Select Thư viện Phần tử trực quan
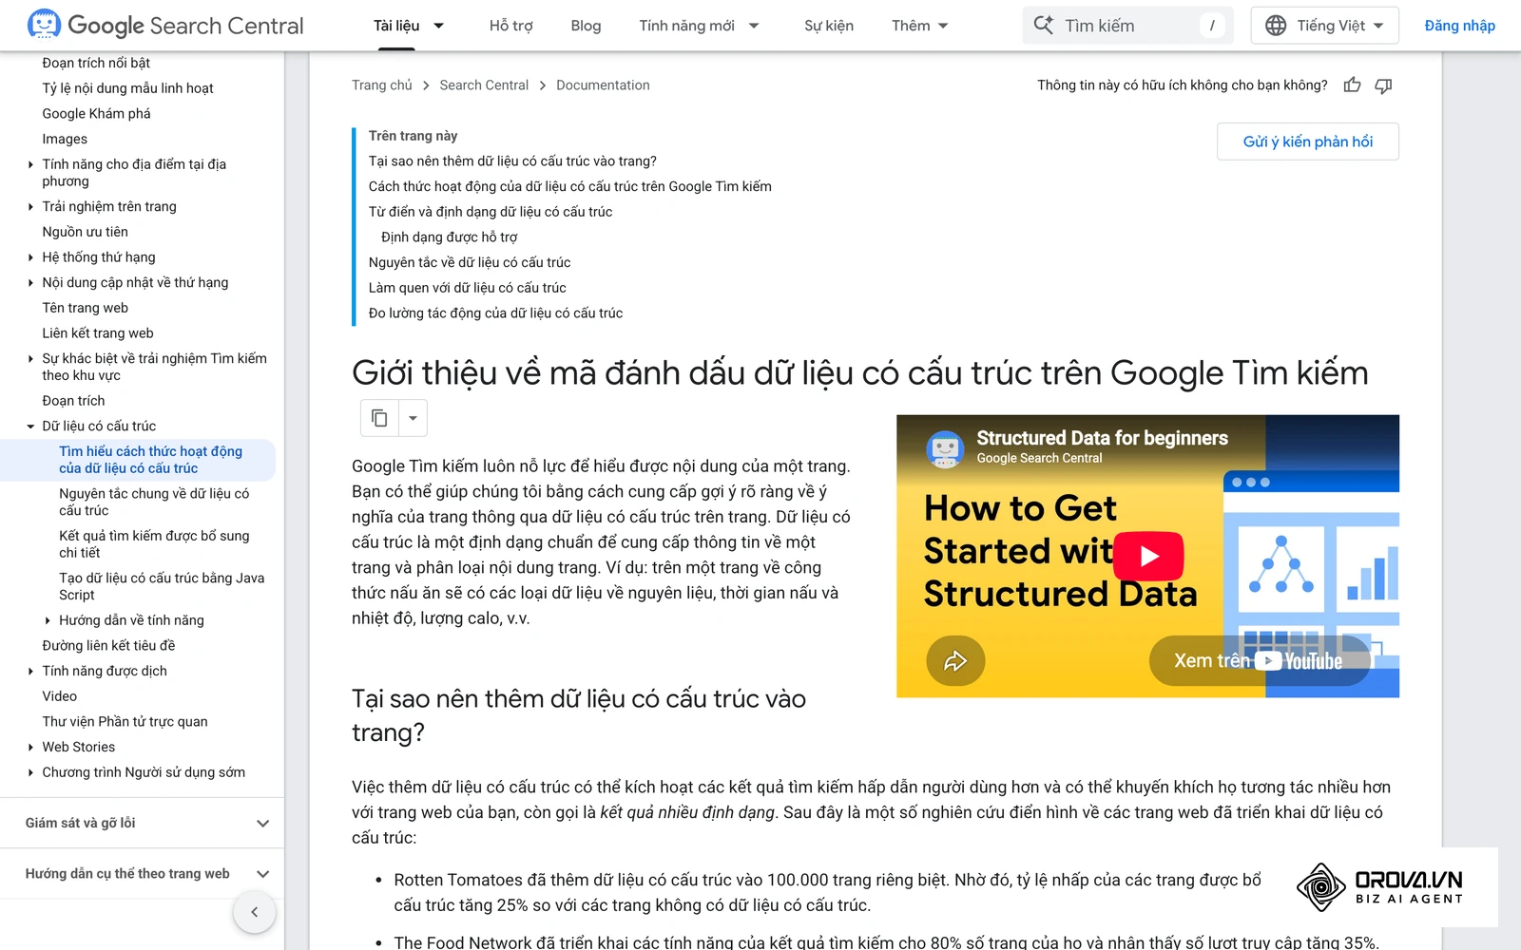 (125, 722)
